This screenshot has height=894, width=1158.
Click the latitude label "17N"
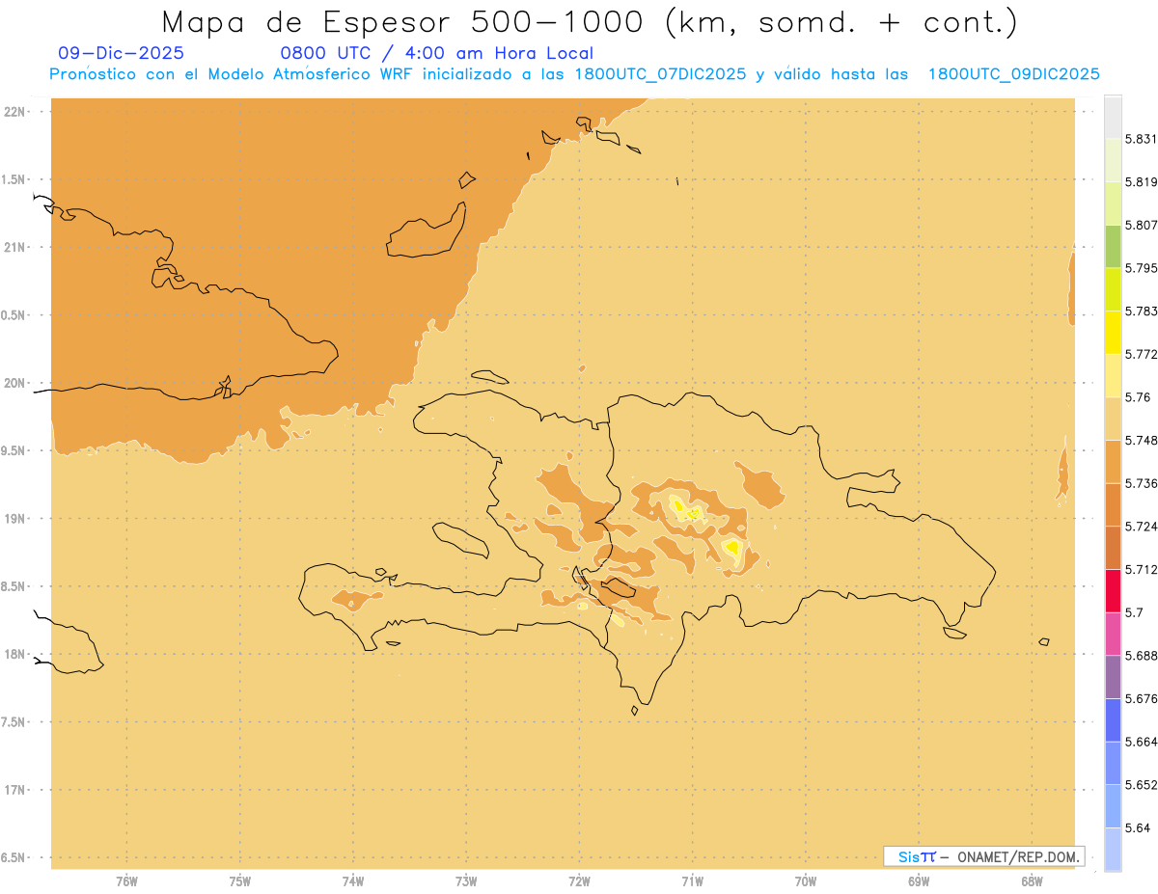click(14, 791)
